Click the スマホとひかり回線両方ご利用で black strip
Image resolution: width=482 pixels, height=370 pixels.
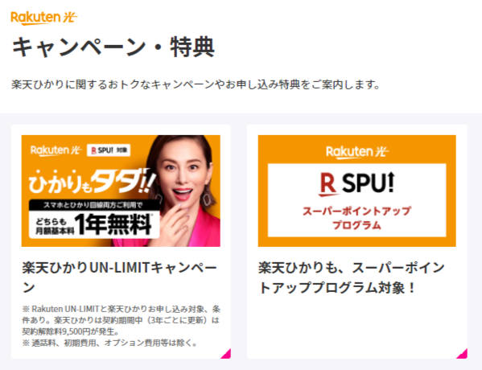tap(94, 205)
